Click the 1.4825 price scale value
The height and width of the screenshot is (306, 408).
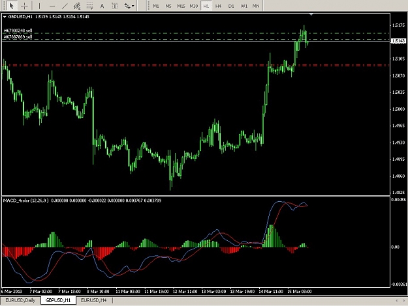398,193
